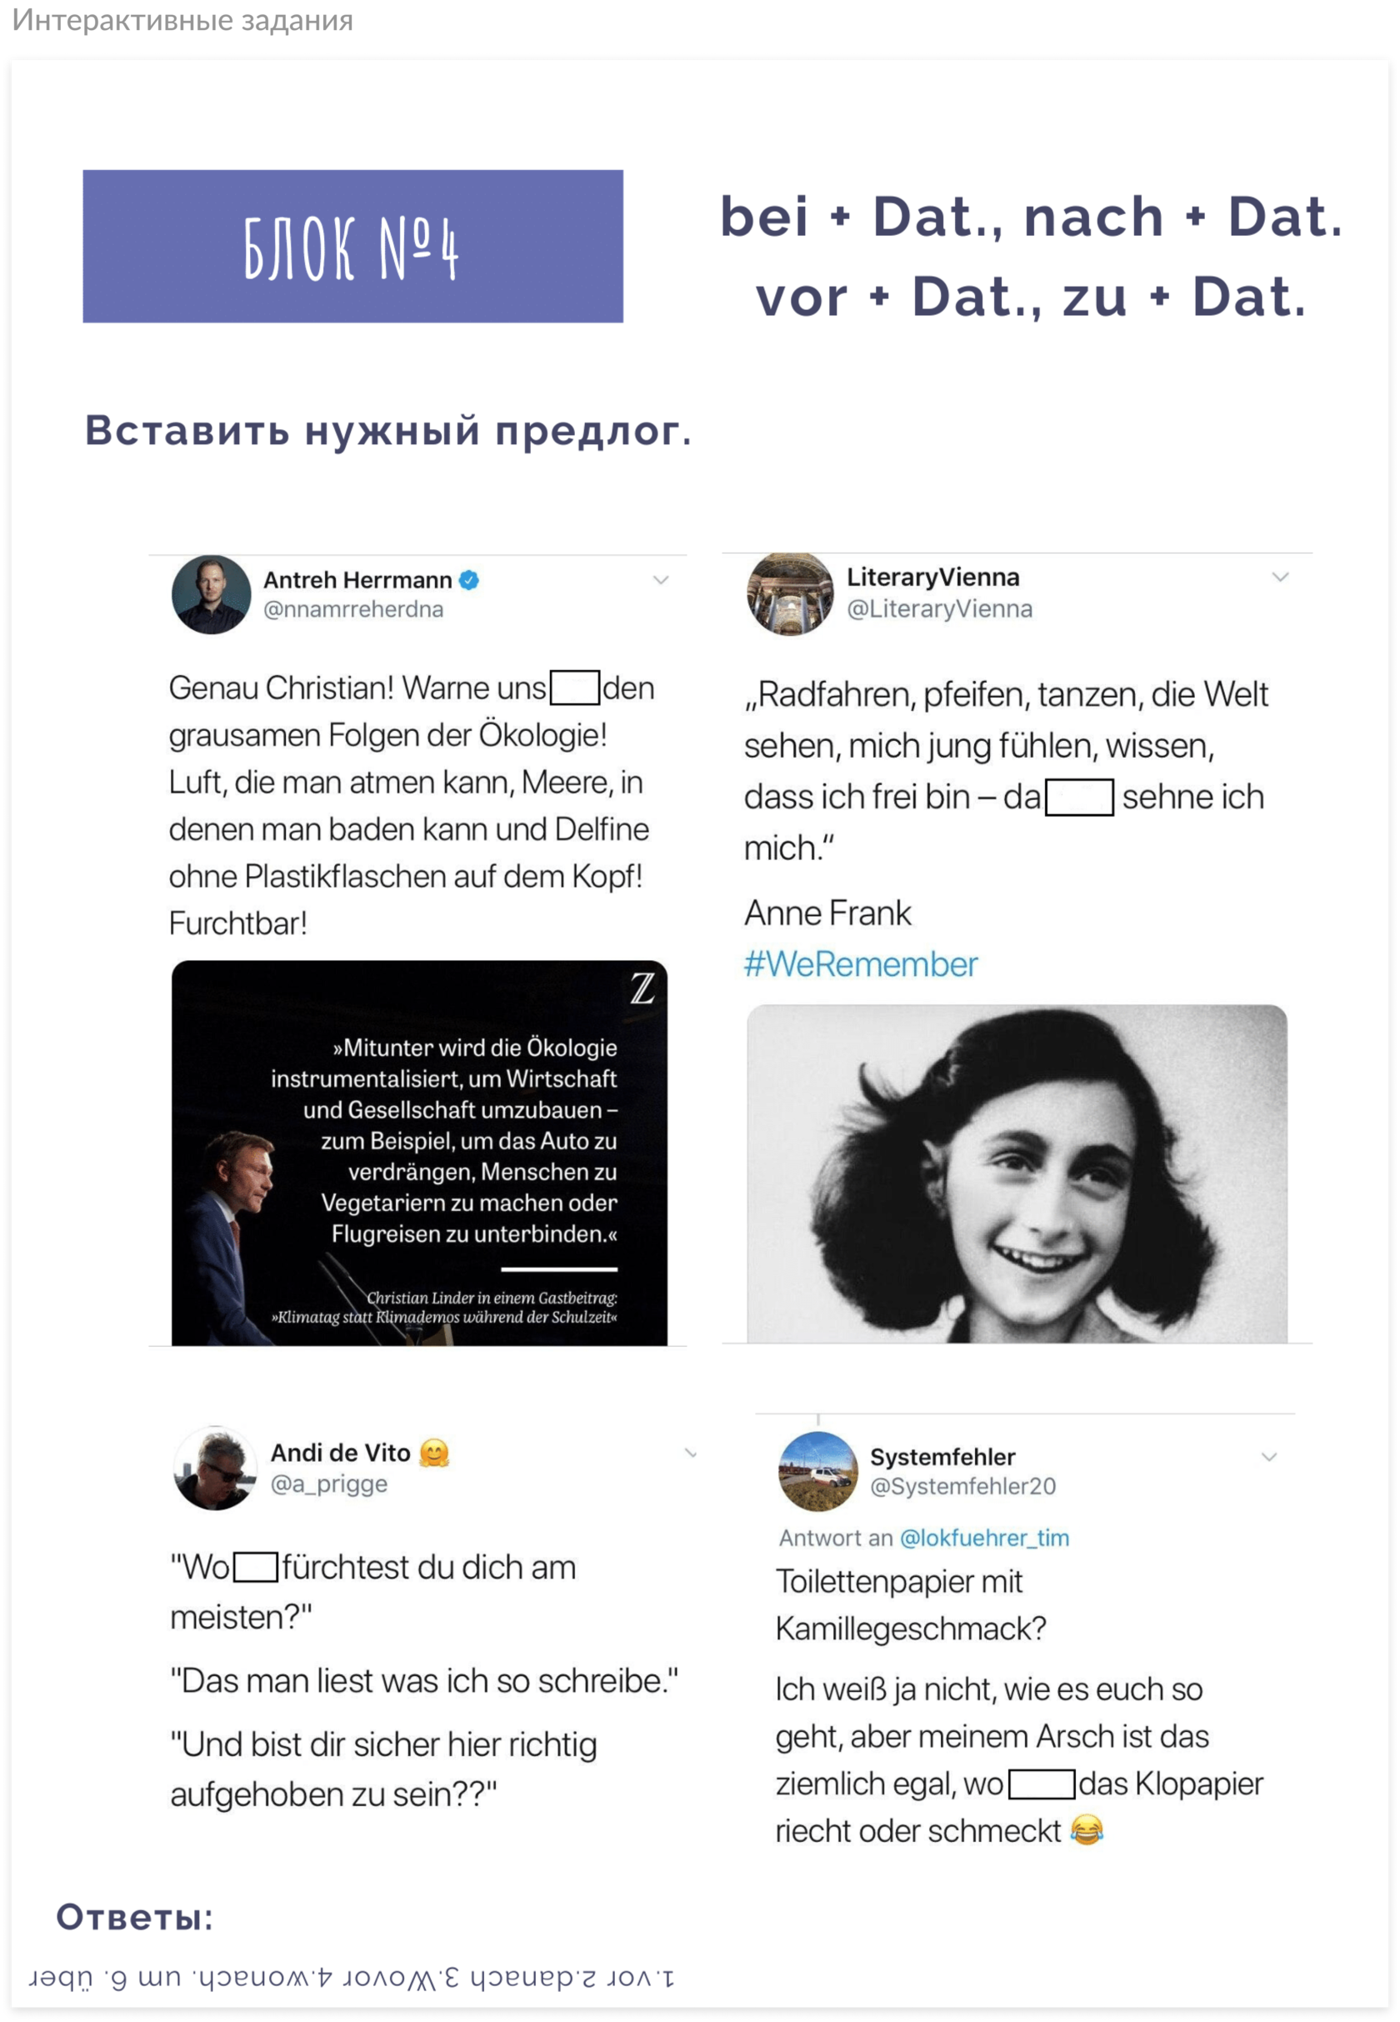Screen dimensions: 1400x2022
Task: Open the Anne Frank photo
Action: [1017, 1174]
